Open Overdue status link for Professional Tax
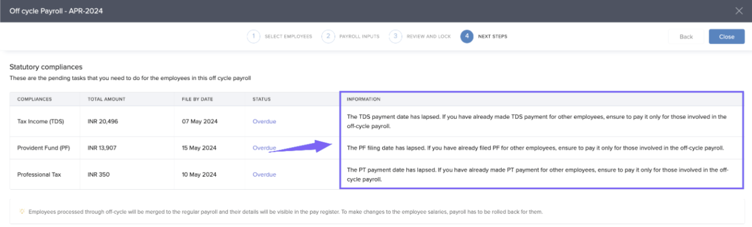Viewport: 752px width, 227px height. [x=264, y=175]
